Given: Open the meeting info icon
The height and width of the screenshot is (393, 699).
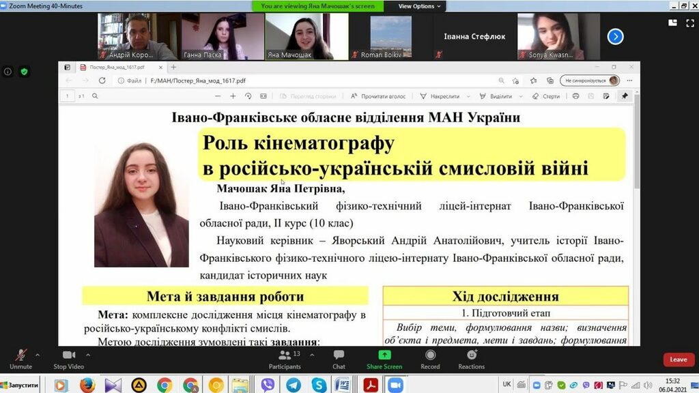Looking at the screenshot, I should click(x=8, y=72).
